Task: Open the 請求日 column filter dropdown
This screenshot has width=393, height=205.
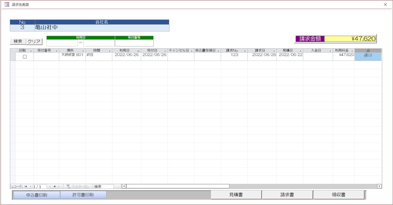Action: click(274, 51)
